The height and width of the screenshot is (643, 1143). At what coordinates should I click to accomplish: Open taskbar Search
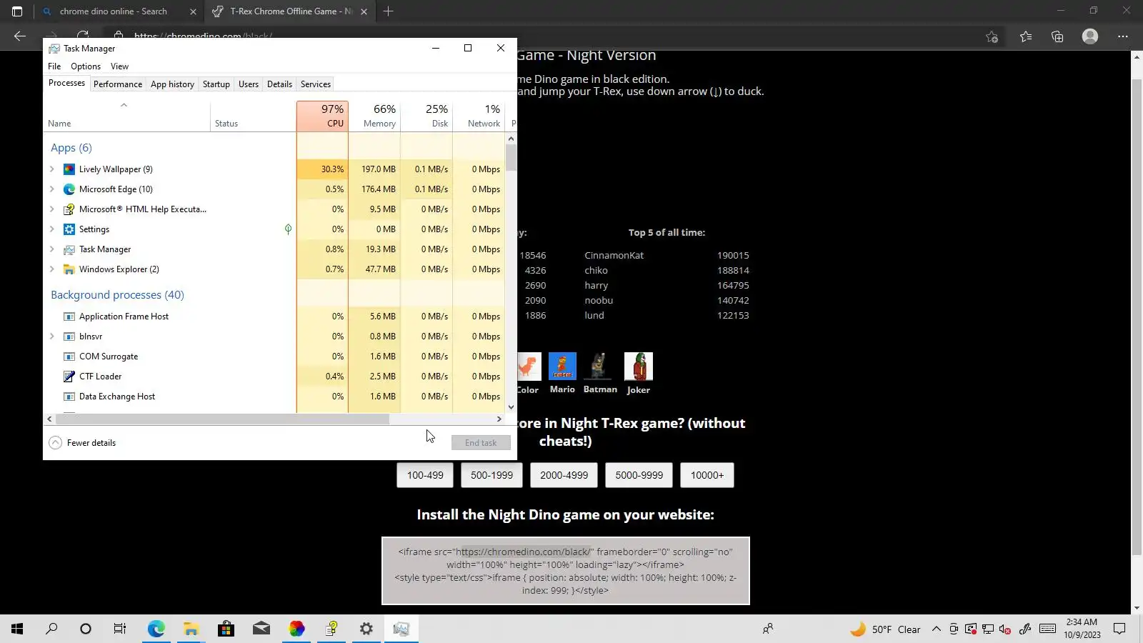point(51,629)
